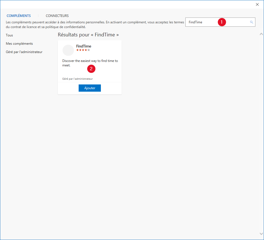
Task: Open the FindTime add-in title
Action: [84, 46]
